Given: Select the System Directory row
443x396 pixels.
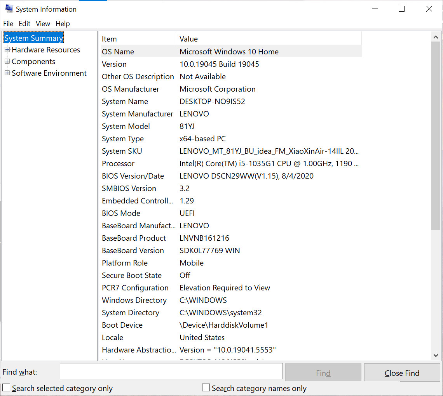Looking at the screenshot, I should pyautogui.click(x=231, y=313).
